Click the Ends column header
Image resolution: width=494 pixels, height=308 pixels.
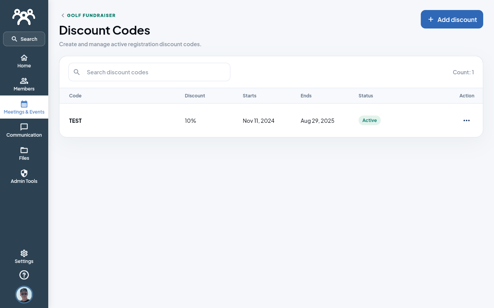click(x=306, y=95)
